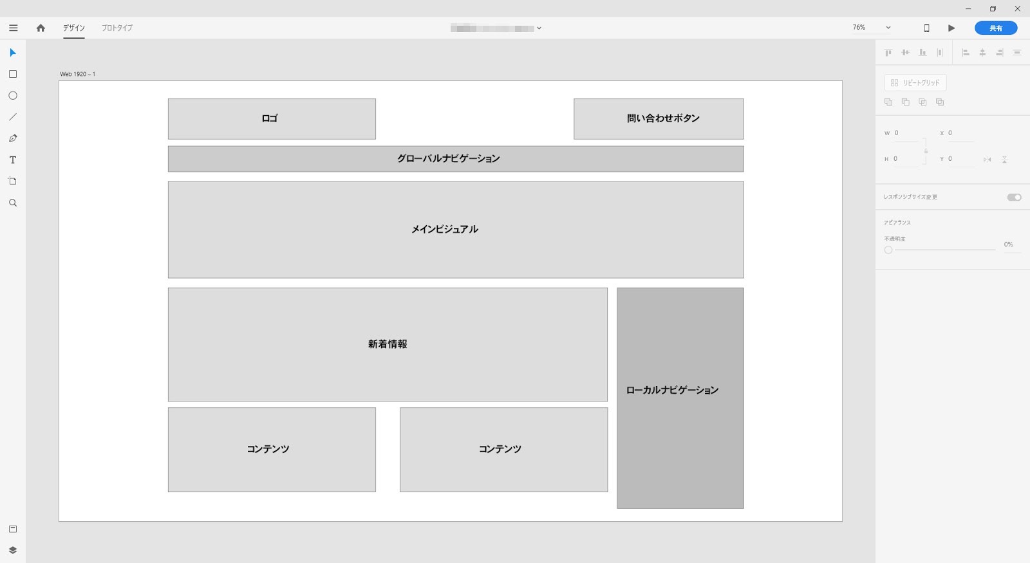Apply the Add boolean operation
The width and height of the screenshot is (1030, 563).
[888, 102]
